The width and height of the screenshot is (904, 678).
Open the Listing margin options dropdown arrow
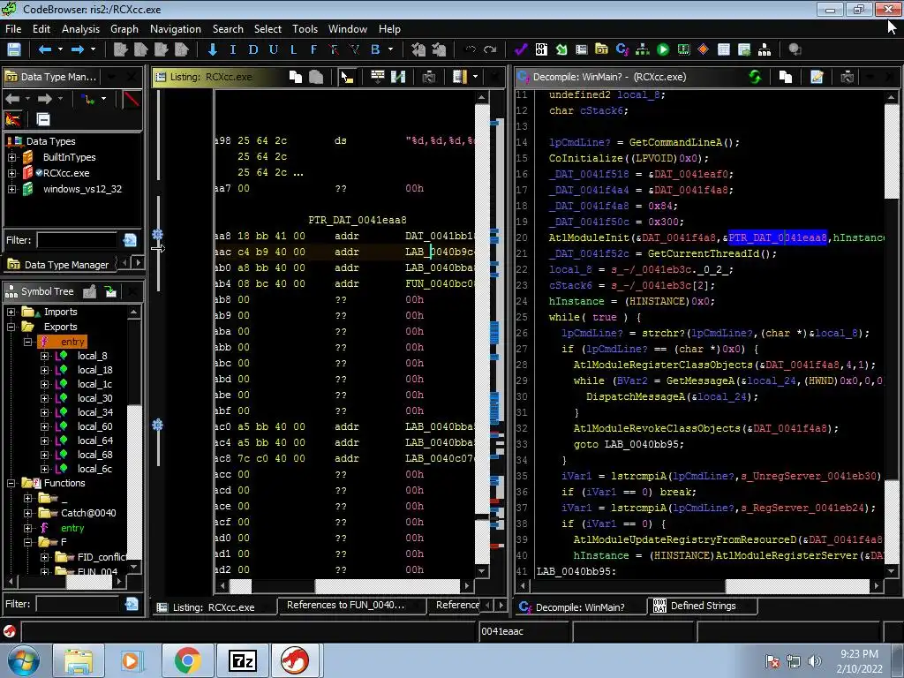coord(475,77)
